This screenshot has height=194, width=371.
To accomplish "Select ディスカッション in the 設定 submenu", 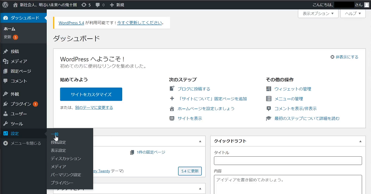I will [x=66, y=158].
